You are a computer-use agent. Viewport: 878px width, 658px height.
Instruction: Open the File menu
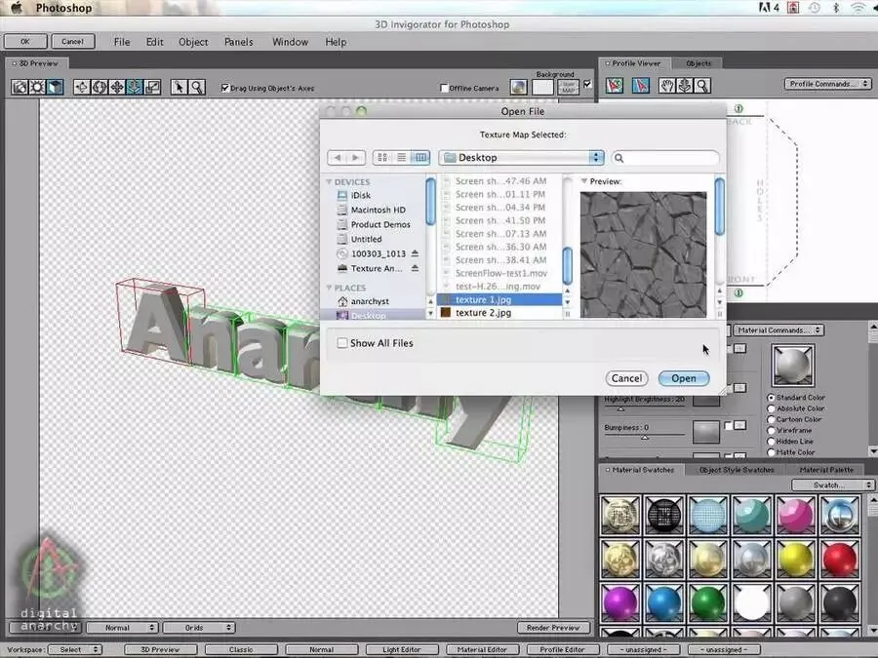(122, 42)
